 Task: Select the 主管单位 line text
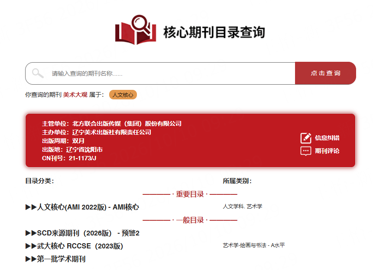[x=112, y=124]
